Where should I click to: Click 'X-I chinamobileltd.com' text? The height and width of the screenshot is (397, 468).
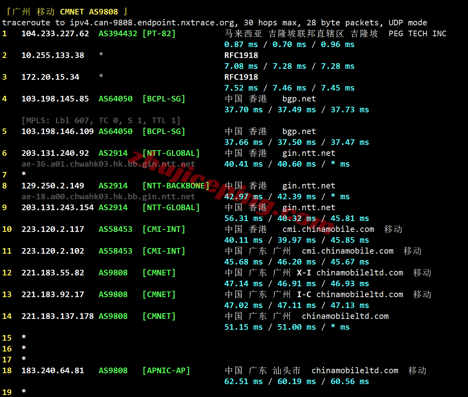(x=350, y=273)
